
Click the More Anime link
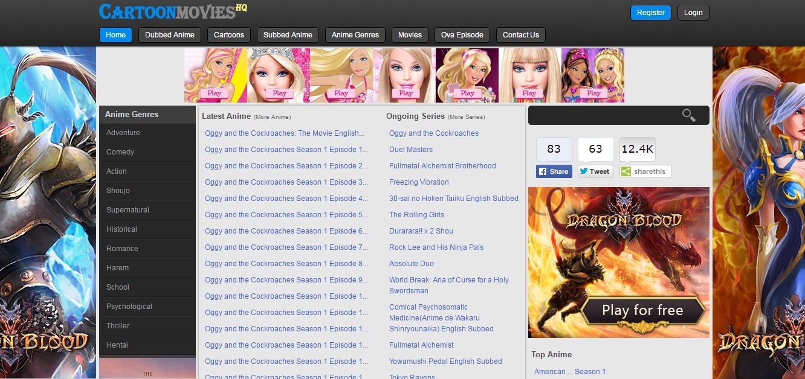point(272,117)
